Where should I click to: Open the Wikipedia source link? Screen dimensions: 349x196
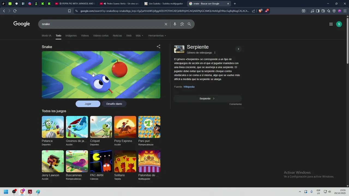[x=189, y=87]
